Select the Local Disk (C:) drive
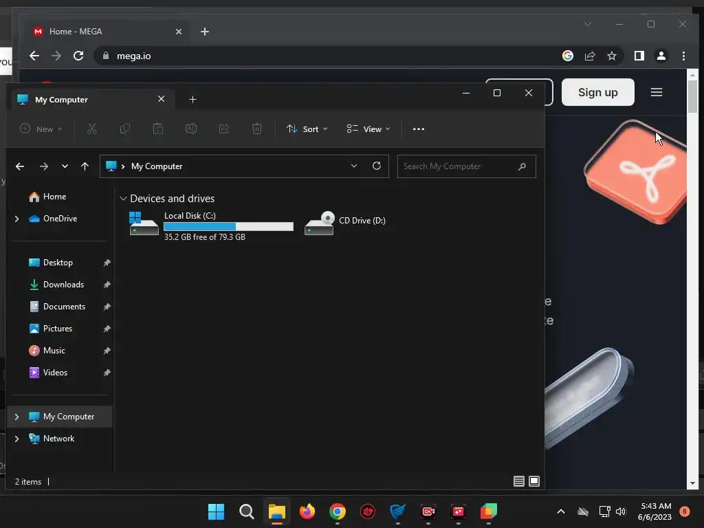Screen dimensions: 704x528 210,225
